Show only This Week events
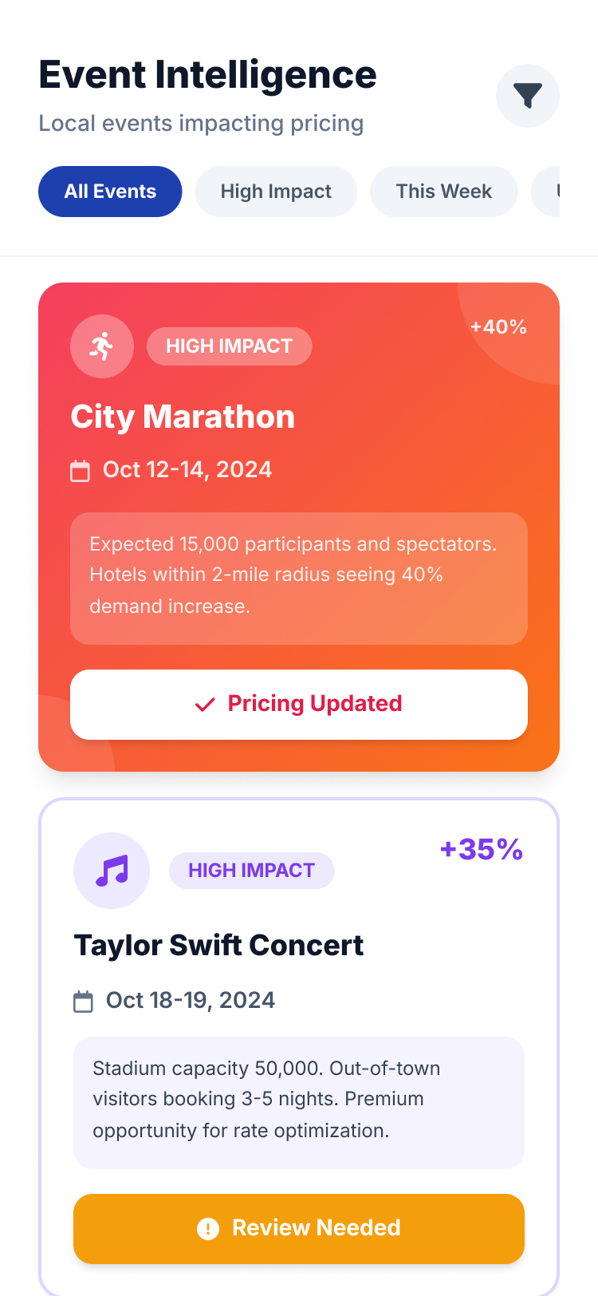This screenshot has width=598, height=1296. tap(443, 192)
